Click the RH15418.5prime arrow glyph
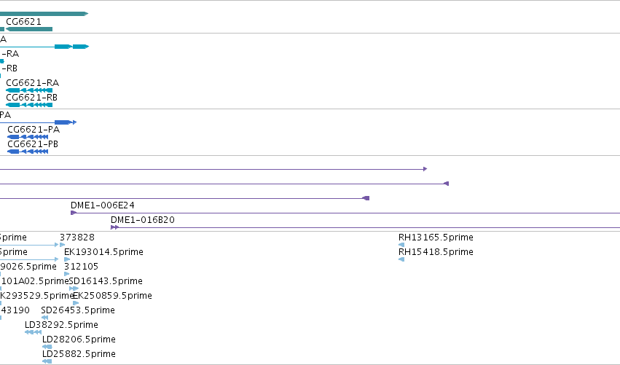Image resolution: width=620 pixels, height=365 pixels. tap(401, 260)
